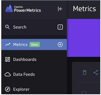This screenshot has width=101, height=95.
Task: Click the Explorer compass icon
Action: coord(8,89)
